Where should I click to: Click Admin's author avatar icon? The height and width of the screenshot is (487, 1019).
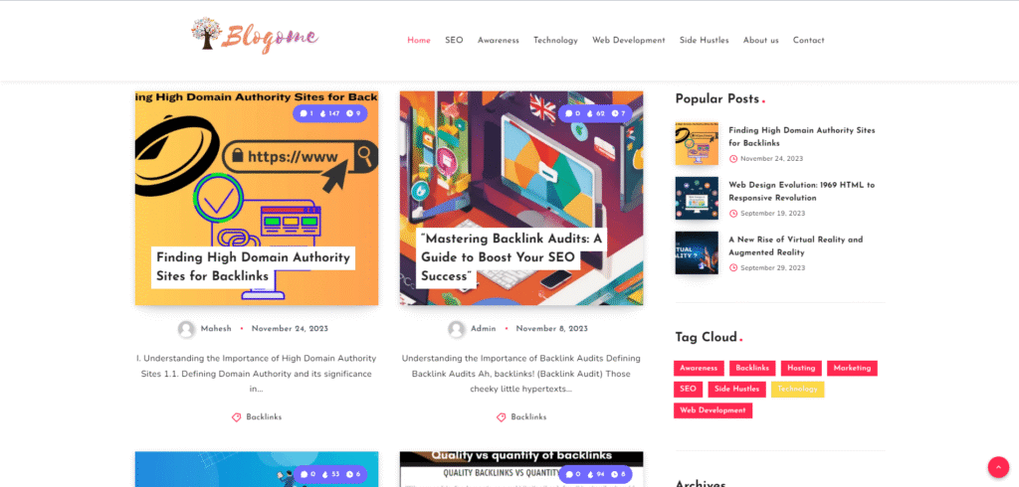click(x=457, y=329)
